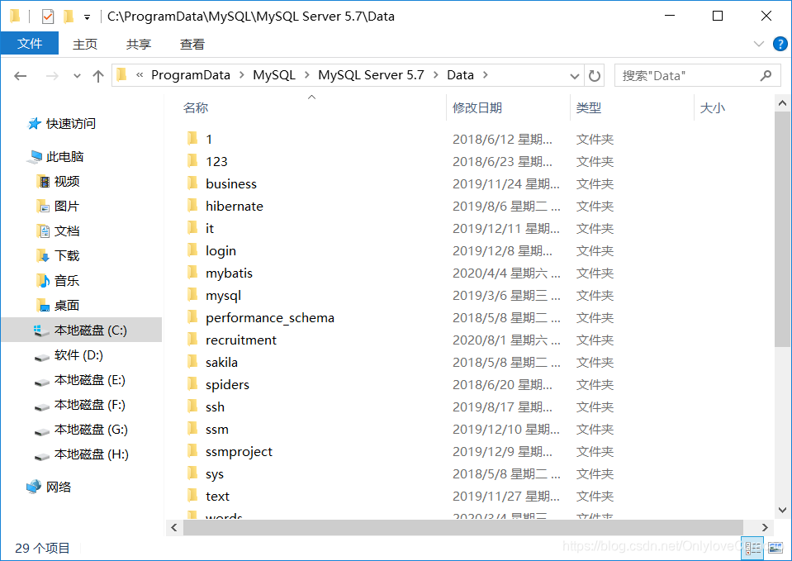The width and height of the screenshot is (792, 561).
Task: Select the folder named 123
Action: 216,161
